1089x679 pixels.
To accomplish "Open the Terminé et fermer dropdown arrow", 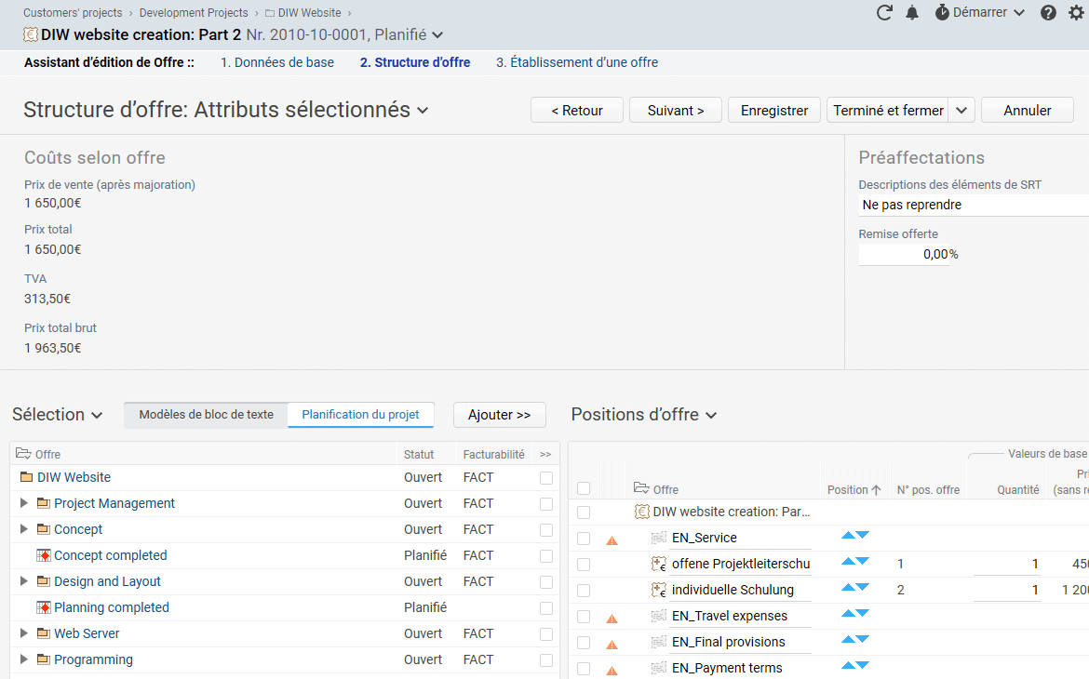I will (962, 110).
